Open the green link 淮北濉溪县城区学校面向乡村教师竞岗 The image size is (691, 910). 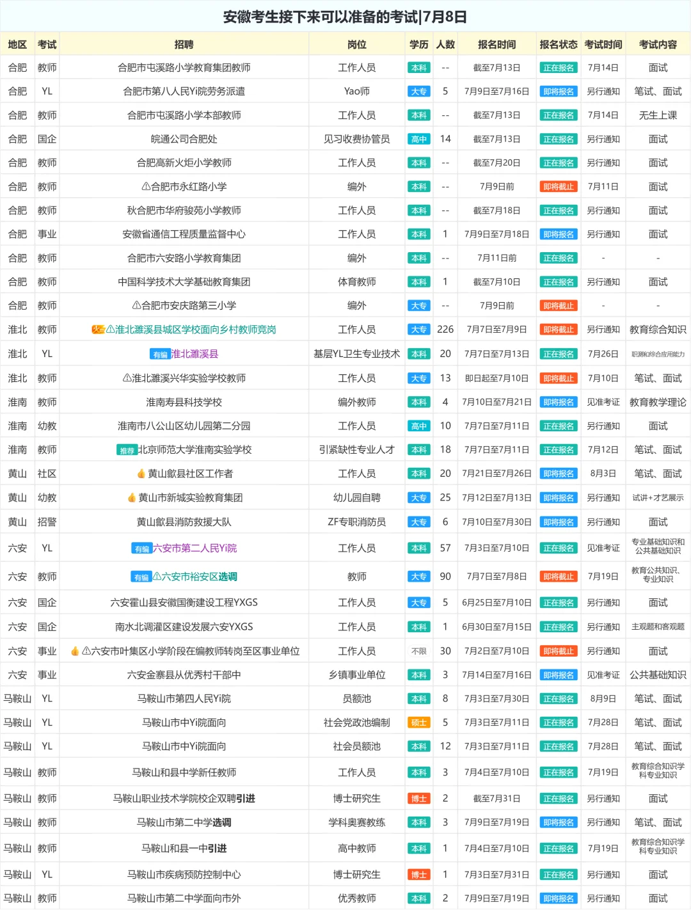click(x=196, y=330)
